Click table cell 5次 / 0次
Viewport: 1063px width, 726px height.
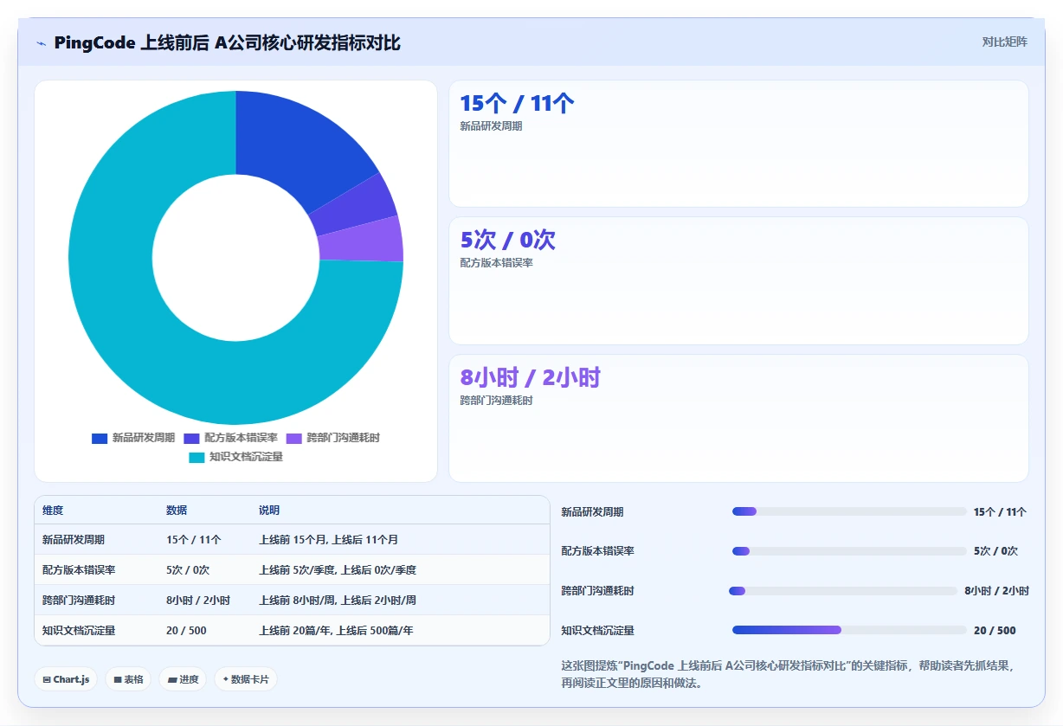point(188,570)
